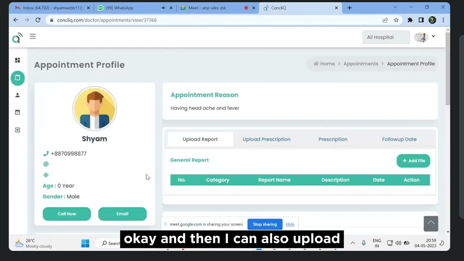Open Chrome three-dot menu
The height and width of the screenshot is (261, 464).
[x=443, y=20]
